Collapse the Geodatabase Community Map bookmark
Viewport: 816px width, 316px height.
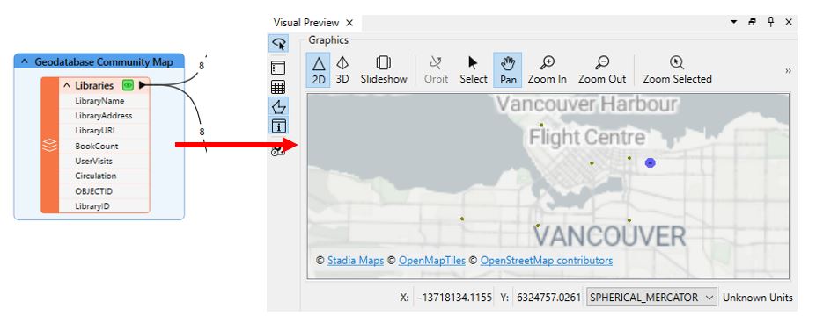pyautogui.click(x=24, y=61)
